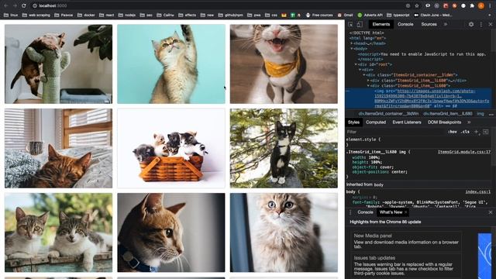Screen dimensions: 496x279
Task: Click the New Media panel highlight card
Action: tap(406, 242)
